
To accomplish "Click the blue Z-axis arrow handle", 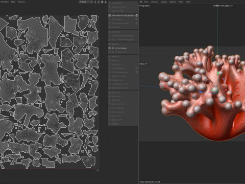I will click(201, 92).
